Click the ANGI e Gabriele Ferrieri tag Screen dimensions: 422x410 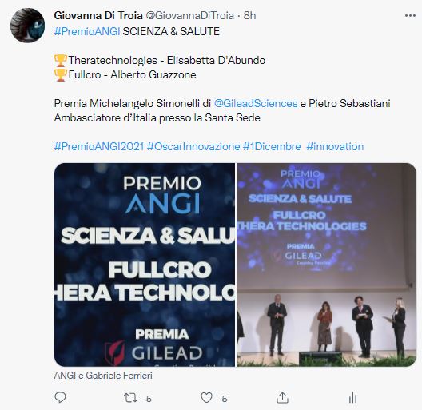click(x=103, y=376)
